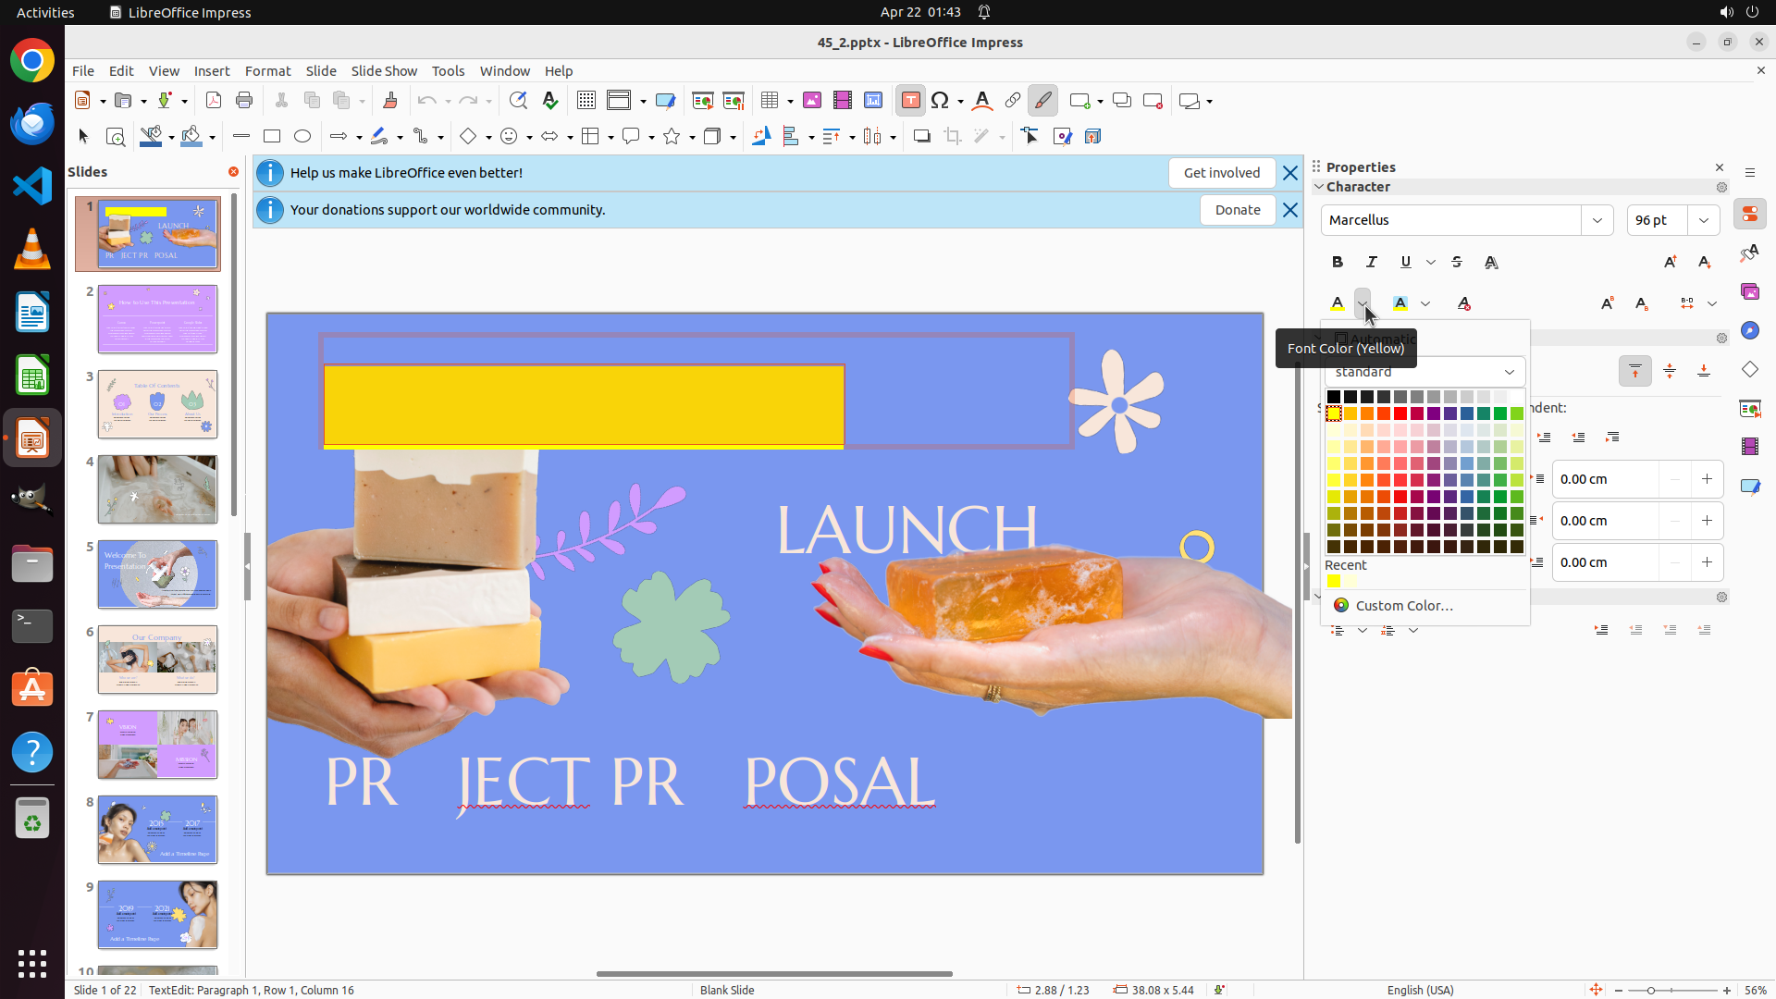Viewport: 1776px width, 999px height.
Task: Select the Ellipse shape tool
Action: (x=302, y=137)
